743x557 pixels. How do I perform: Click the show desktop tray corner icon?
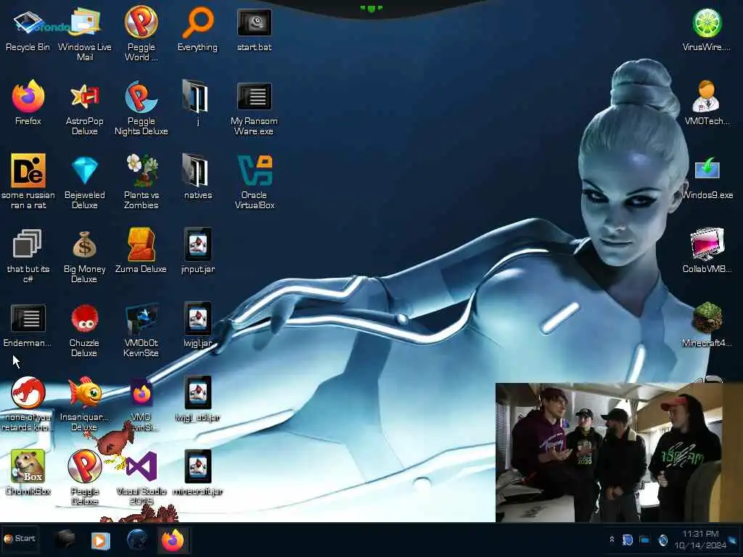click(733, 539)
